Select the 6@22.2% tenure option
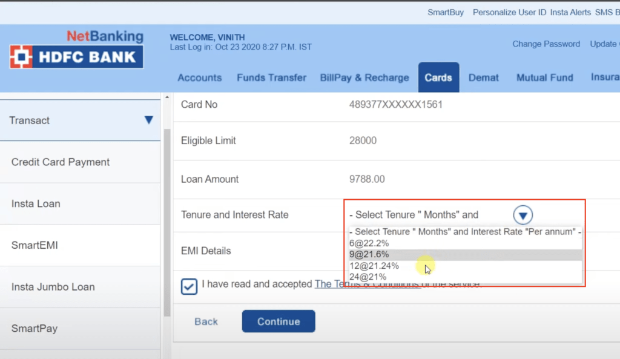The image size is (620, 359). click(x=465, y=243)
